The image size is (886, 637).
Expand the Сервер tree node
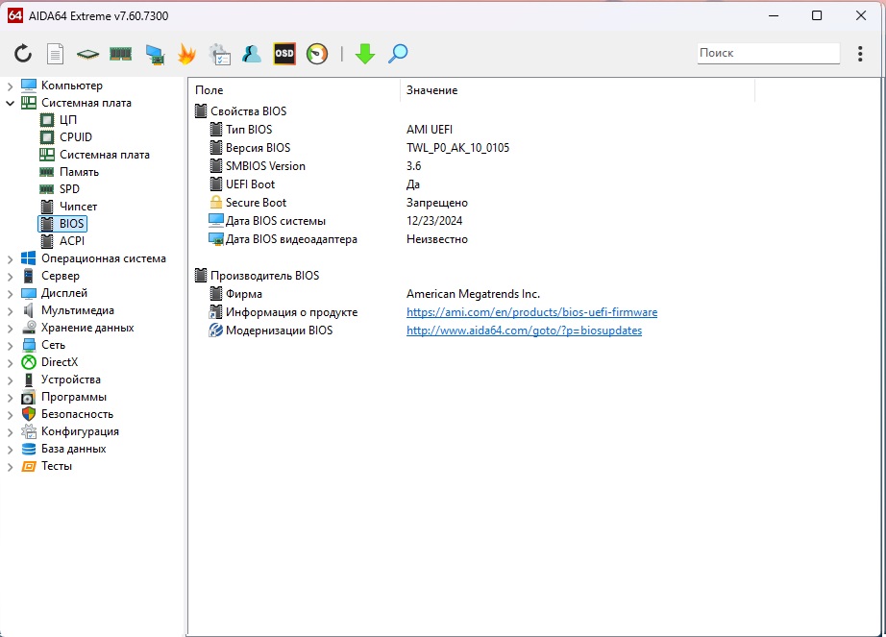click(x=11, y=276)
